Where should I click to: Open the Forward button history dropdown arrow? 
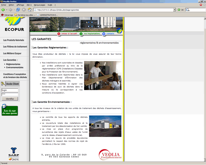pos(14,10)
